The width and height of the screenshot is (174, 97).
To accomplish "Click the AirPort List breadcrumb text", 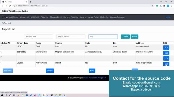I will tap(6, 23).
